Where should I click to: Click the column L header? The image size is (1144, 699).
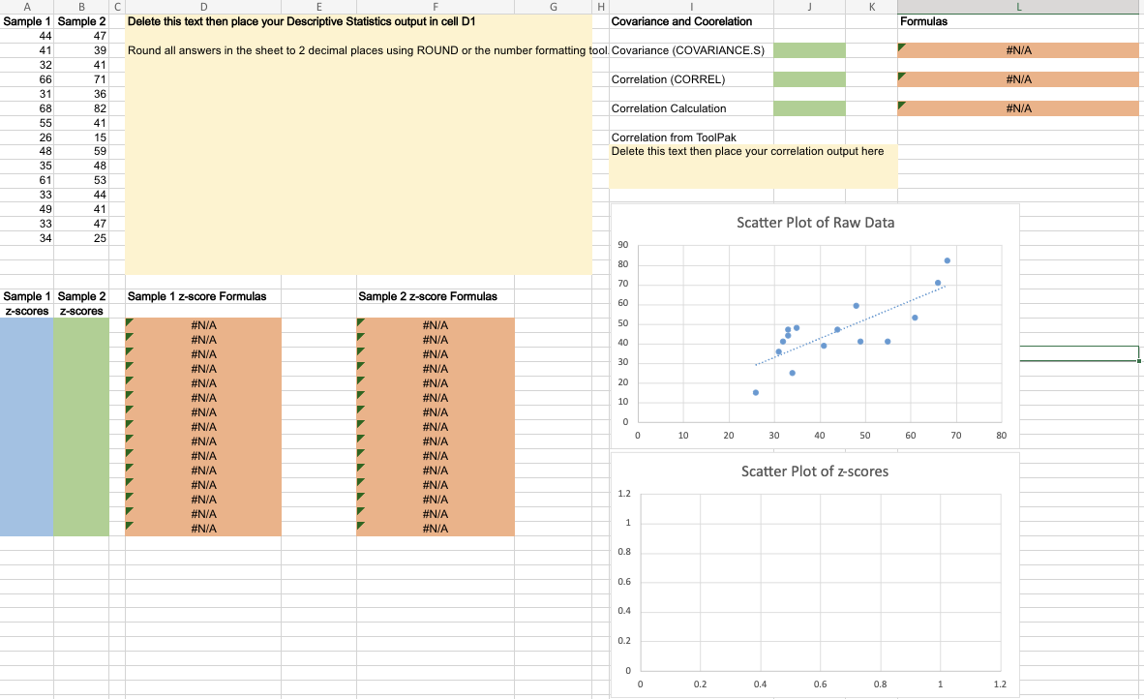pos(1018,7)
